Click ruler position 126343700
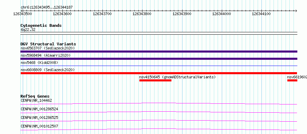307x134 pixels. [102, 14]
